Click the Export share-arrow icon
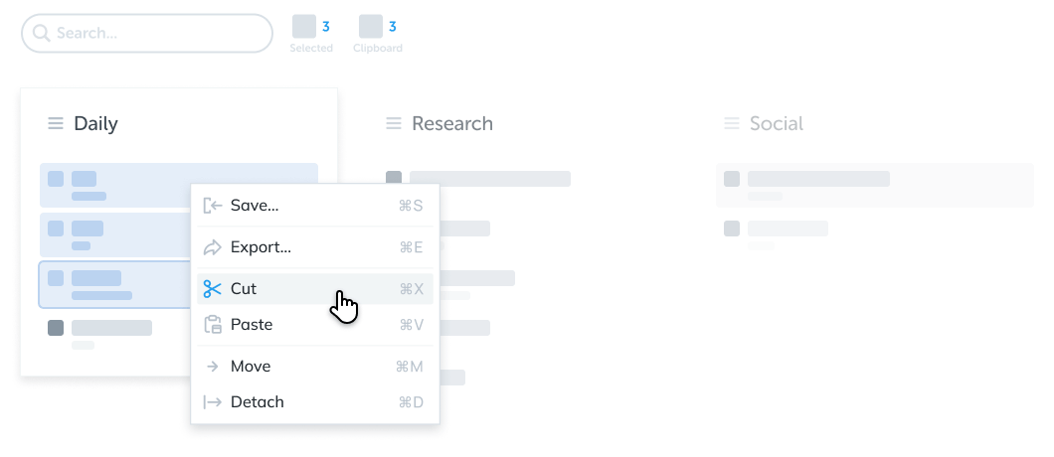This screenshot has width=1054, height=457. click(x=212, y=247)
